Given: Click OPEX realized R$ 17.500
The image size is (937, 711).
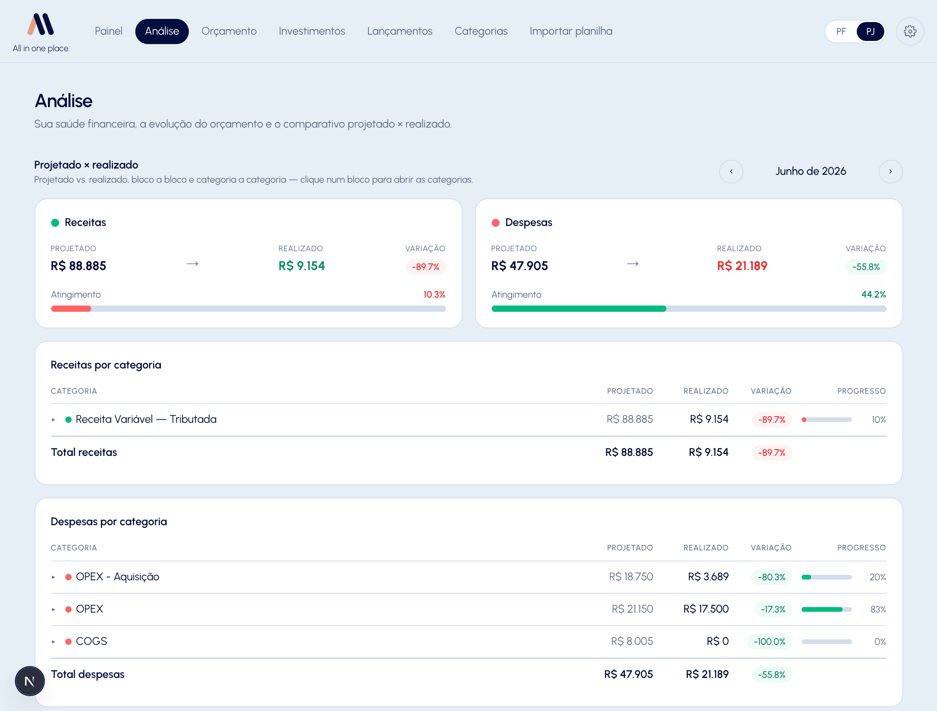Looking at the screenshot, I should pyautogui.click(x=706, y=609).
